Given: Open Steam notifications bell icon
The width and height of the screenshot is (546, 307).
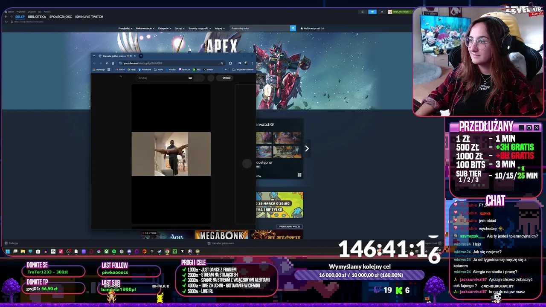Looking at the screenshot, I should (x=382, y=12).
